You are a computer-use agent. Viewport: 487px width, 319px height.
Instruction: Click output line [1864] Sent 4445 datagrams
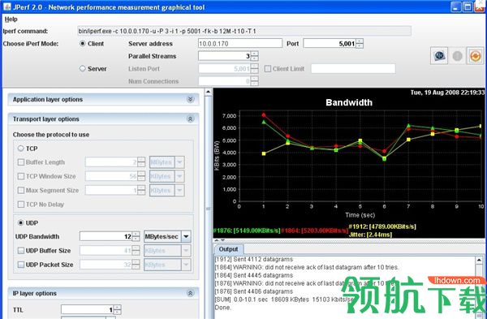pyautogui.click(x=254, y=275)
